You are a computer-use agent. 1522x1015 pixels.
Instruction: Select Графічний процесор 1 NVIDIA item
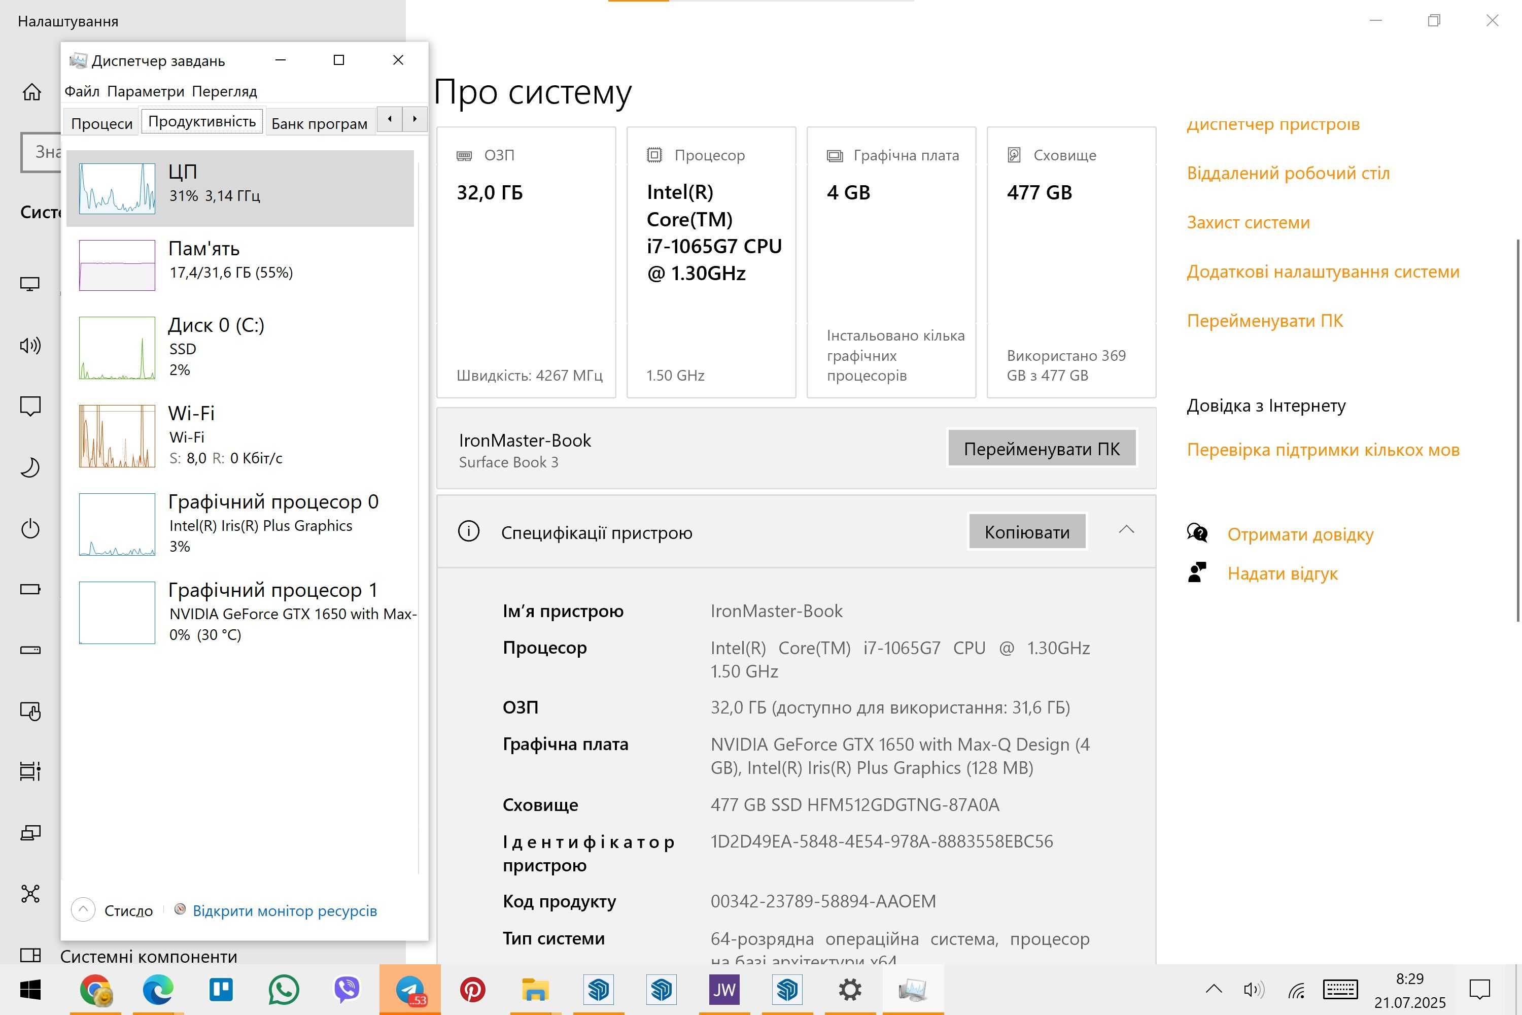(239, 613)
